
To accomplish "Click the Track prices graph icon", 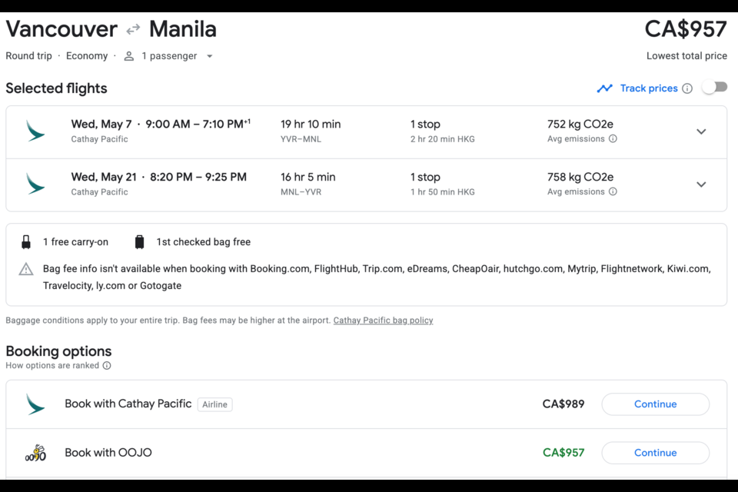I will click(x=604, y=88).
